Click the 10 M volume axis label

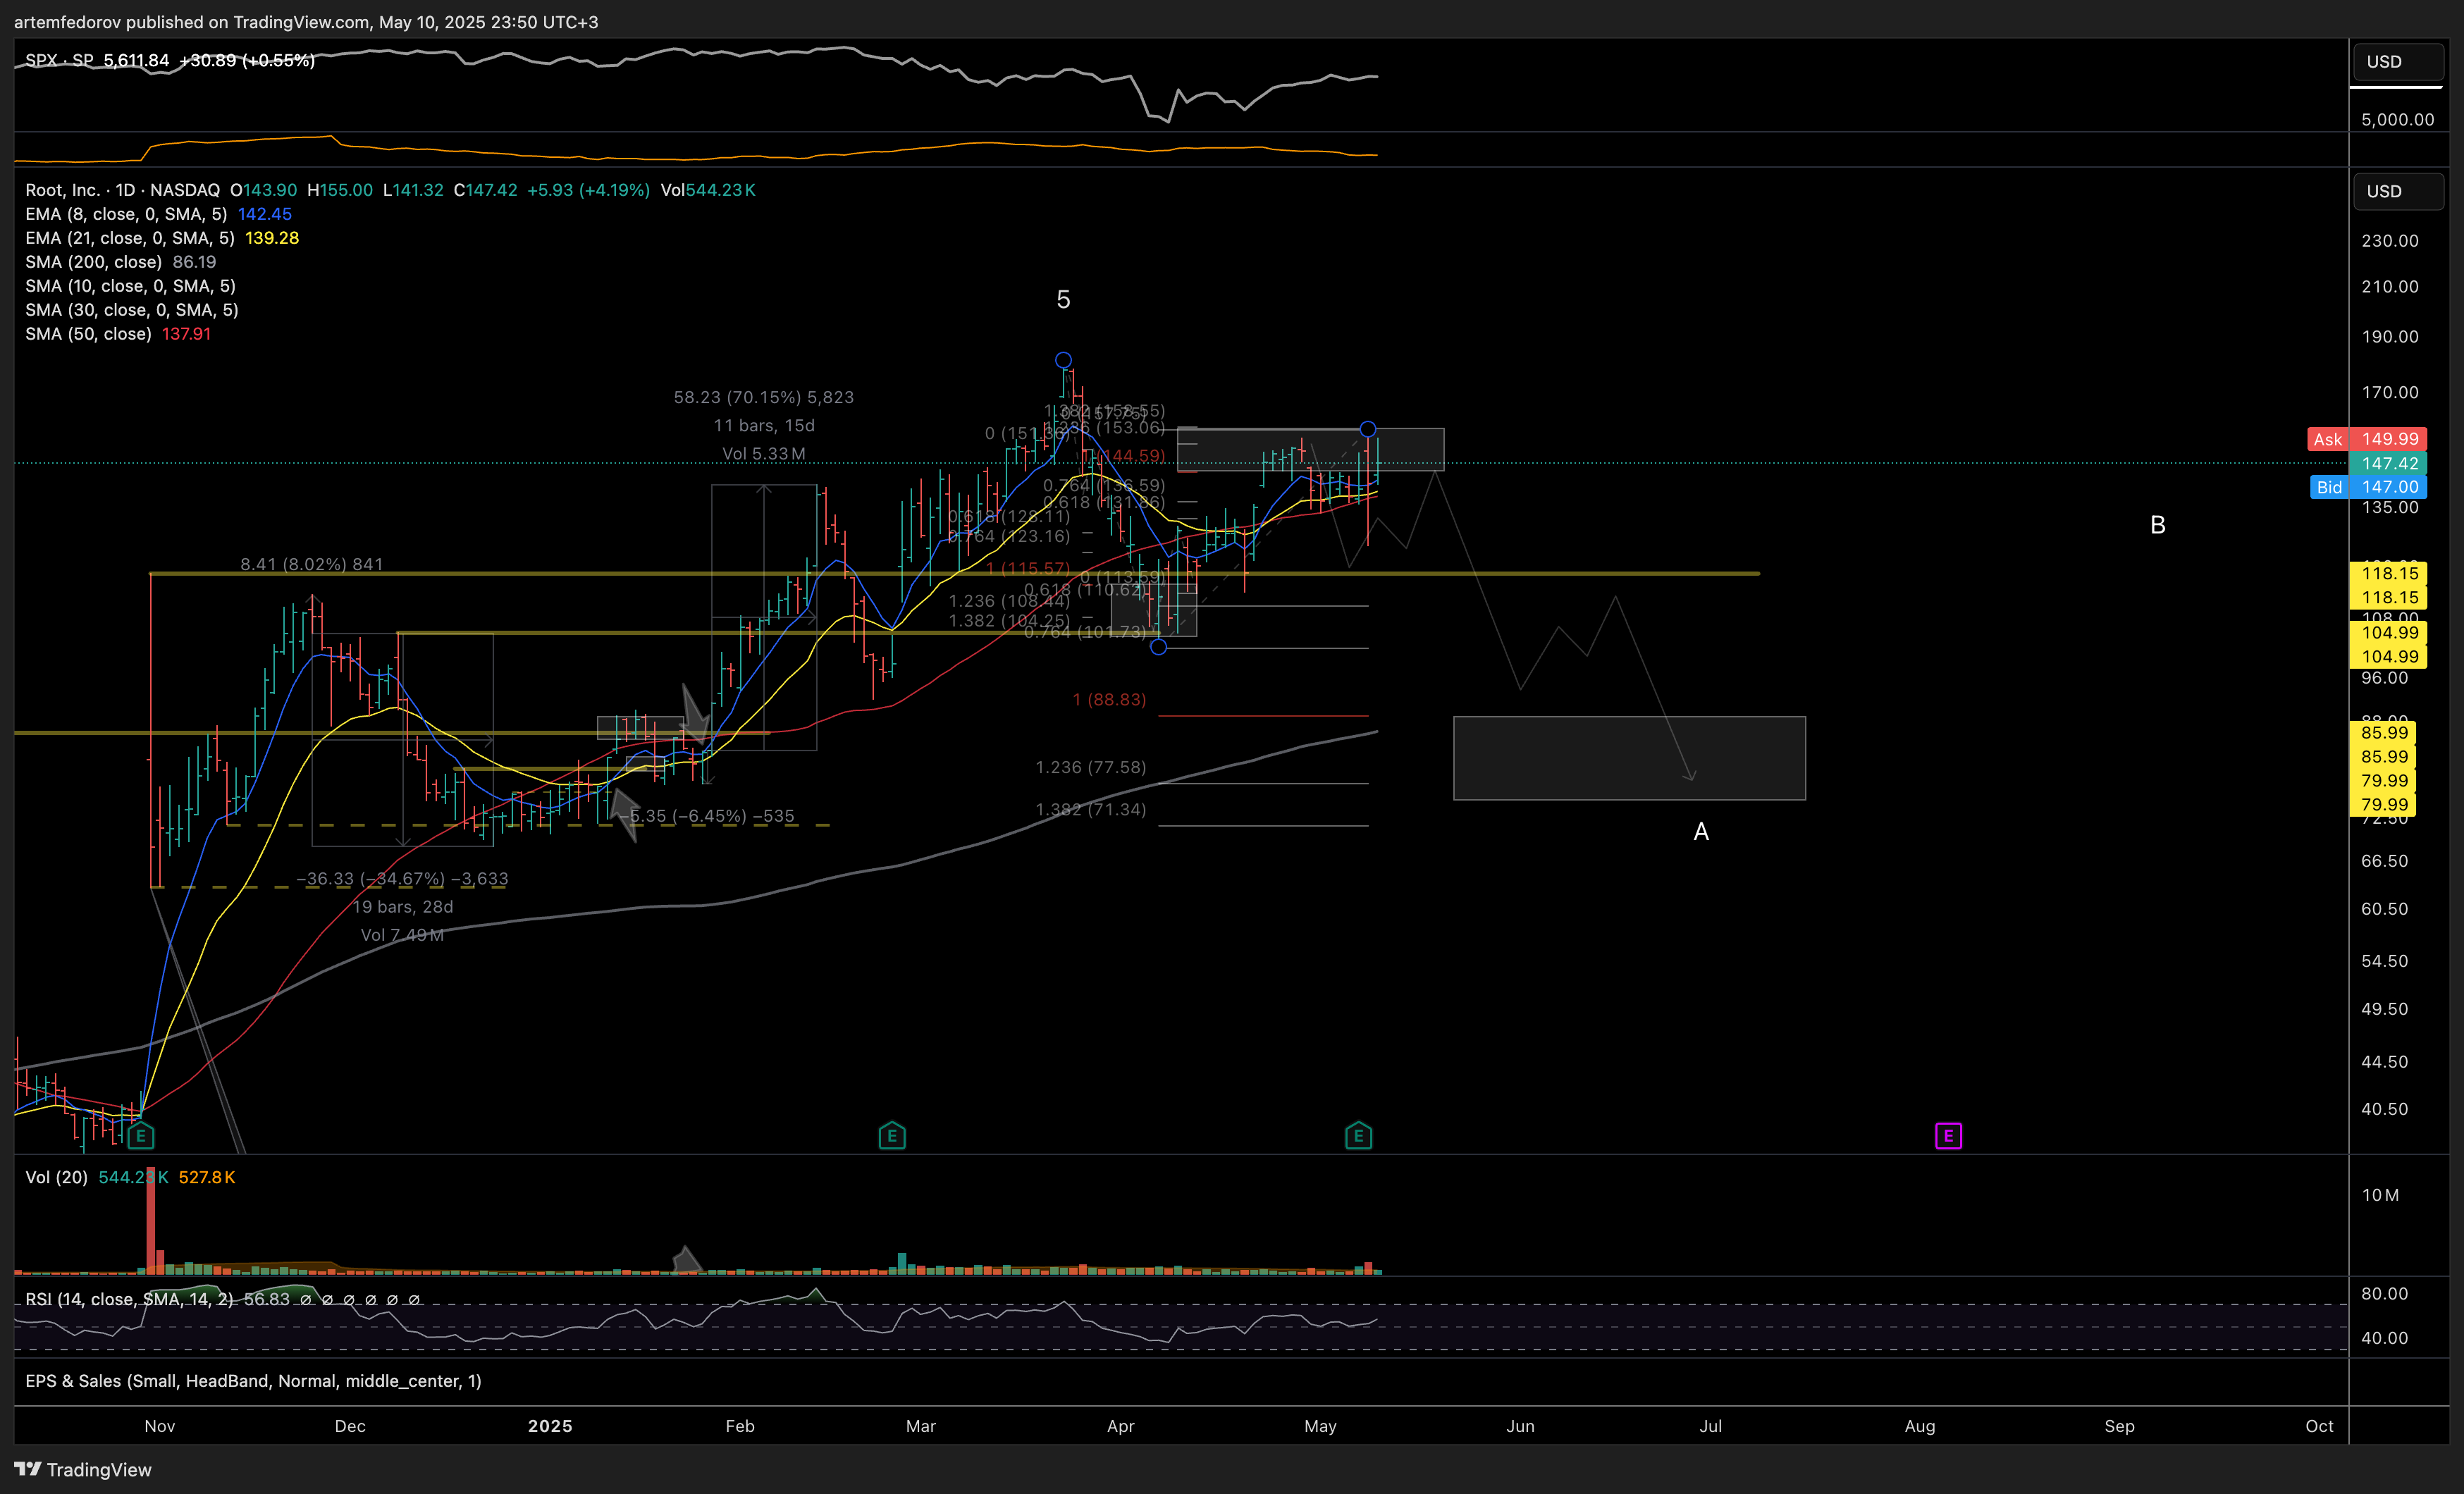point(2380,1196)
